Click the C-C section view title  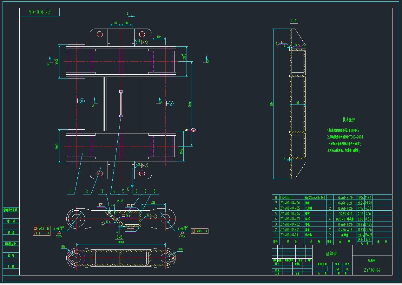point(294,21)
